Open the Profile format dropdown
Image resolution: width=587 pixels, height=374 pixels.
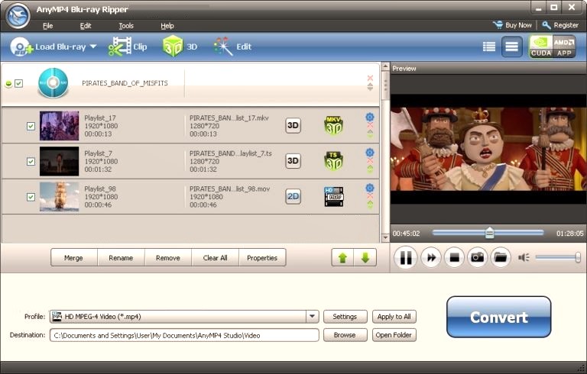coord(312,317)
